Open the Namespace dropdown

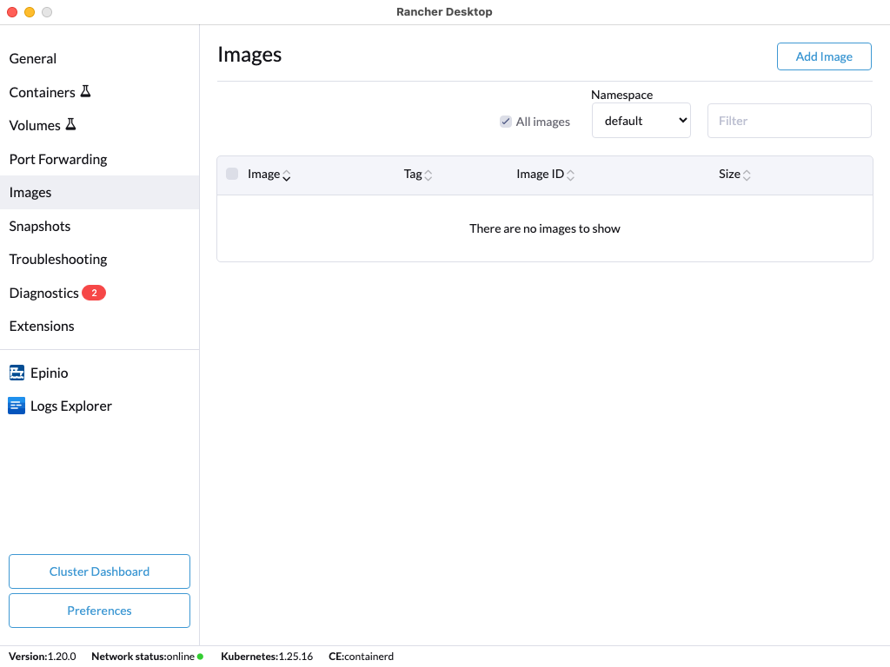coord(641,121)
